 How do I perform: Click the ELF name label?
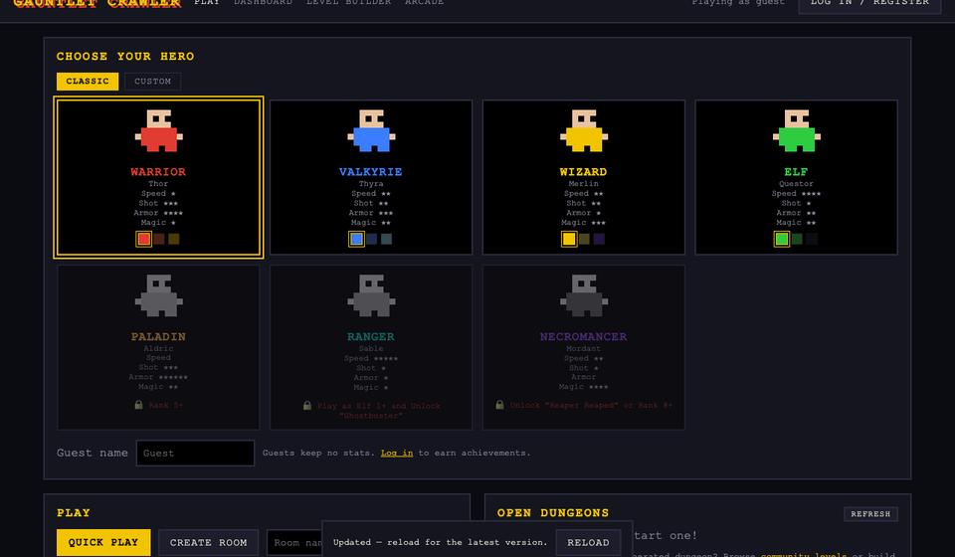point(796,172)
